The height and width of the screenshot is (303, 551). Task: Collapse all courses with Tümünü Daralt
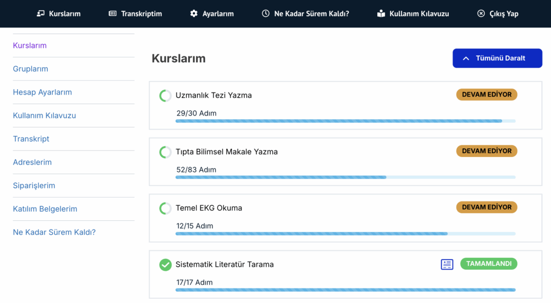[497, 58]
